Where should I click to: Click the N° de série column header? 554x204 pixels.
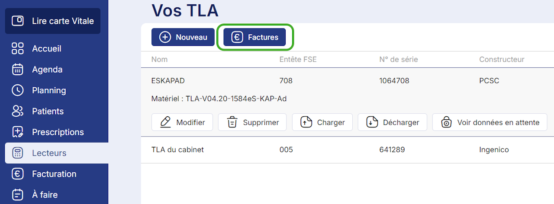click(398, 60)
